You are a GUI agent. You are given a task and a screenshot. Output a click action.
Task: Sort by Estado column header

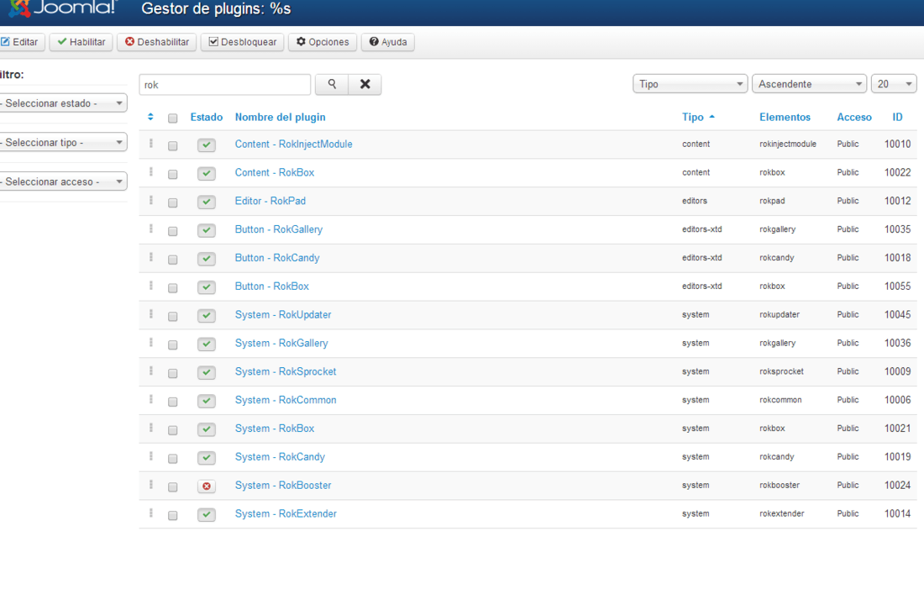coord(207,118)
